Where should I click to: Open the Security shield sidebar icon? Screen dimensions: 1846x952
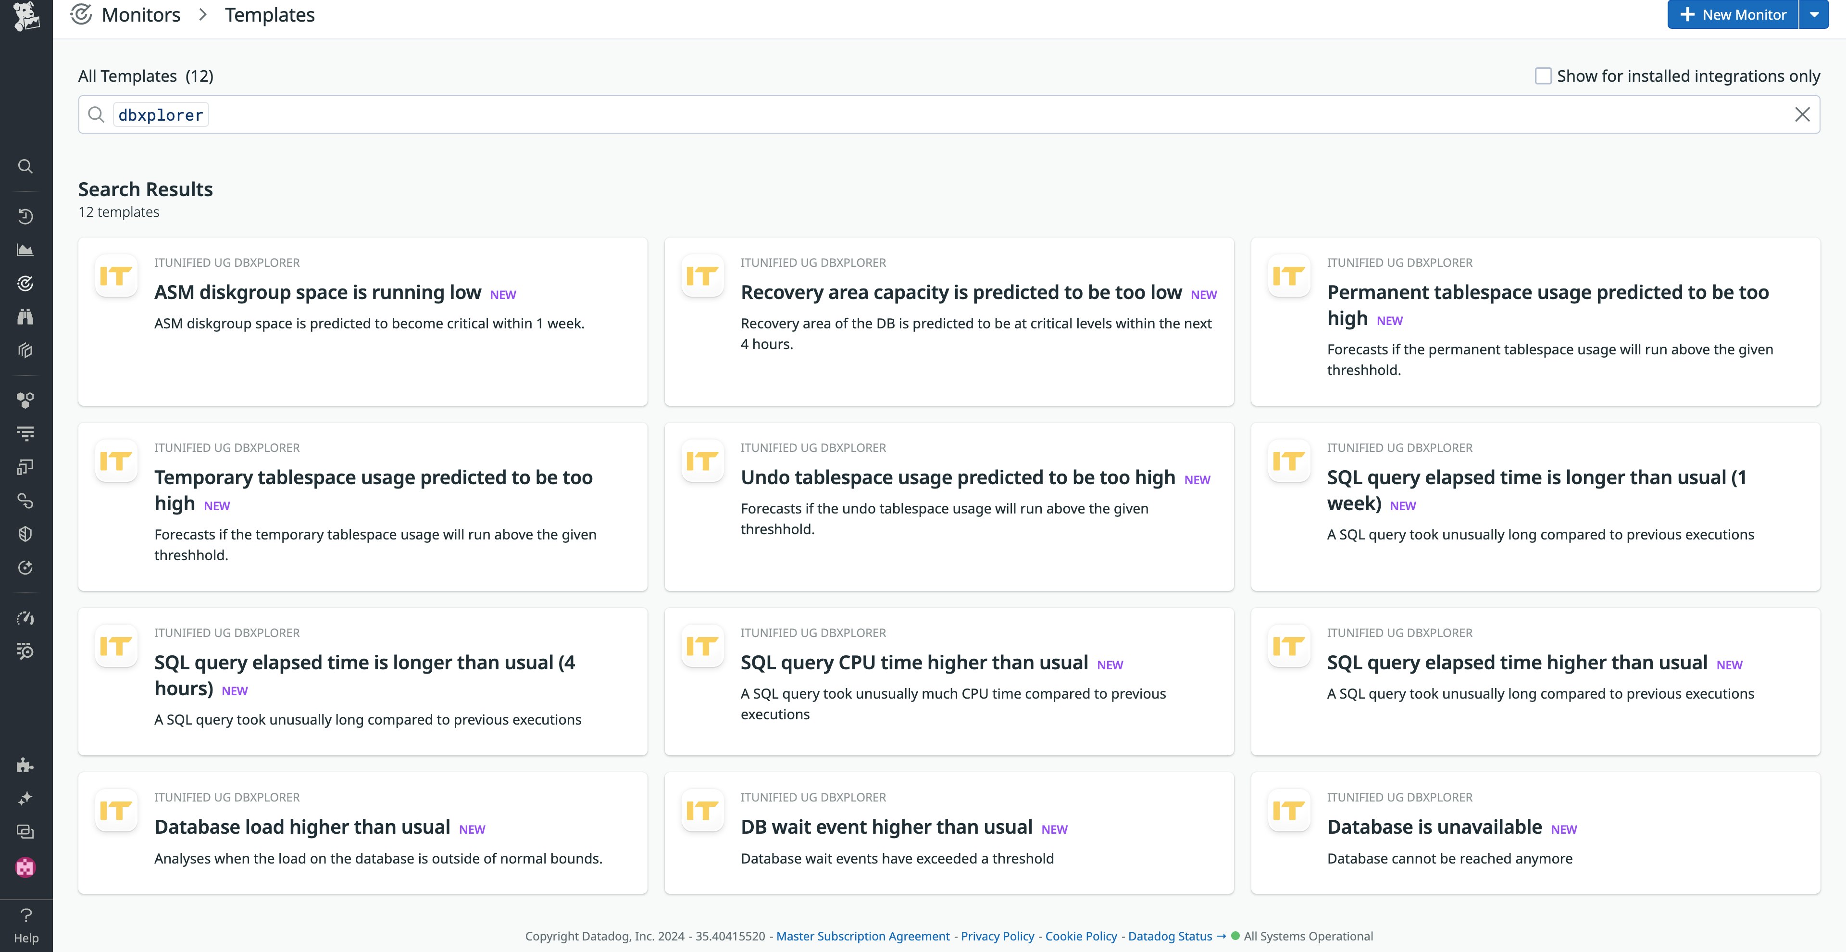click(x=25, y=534)
